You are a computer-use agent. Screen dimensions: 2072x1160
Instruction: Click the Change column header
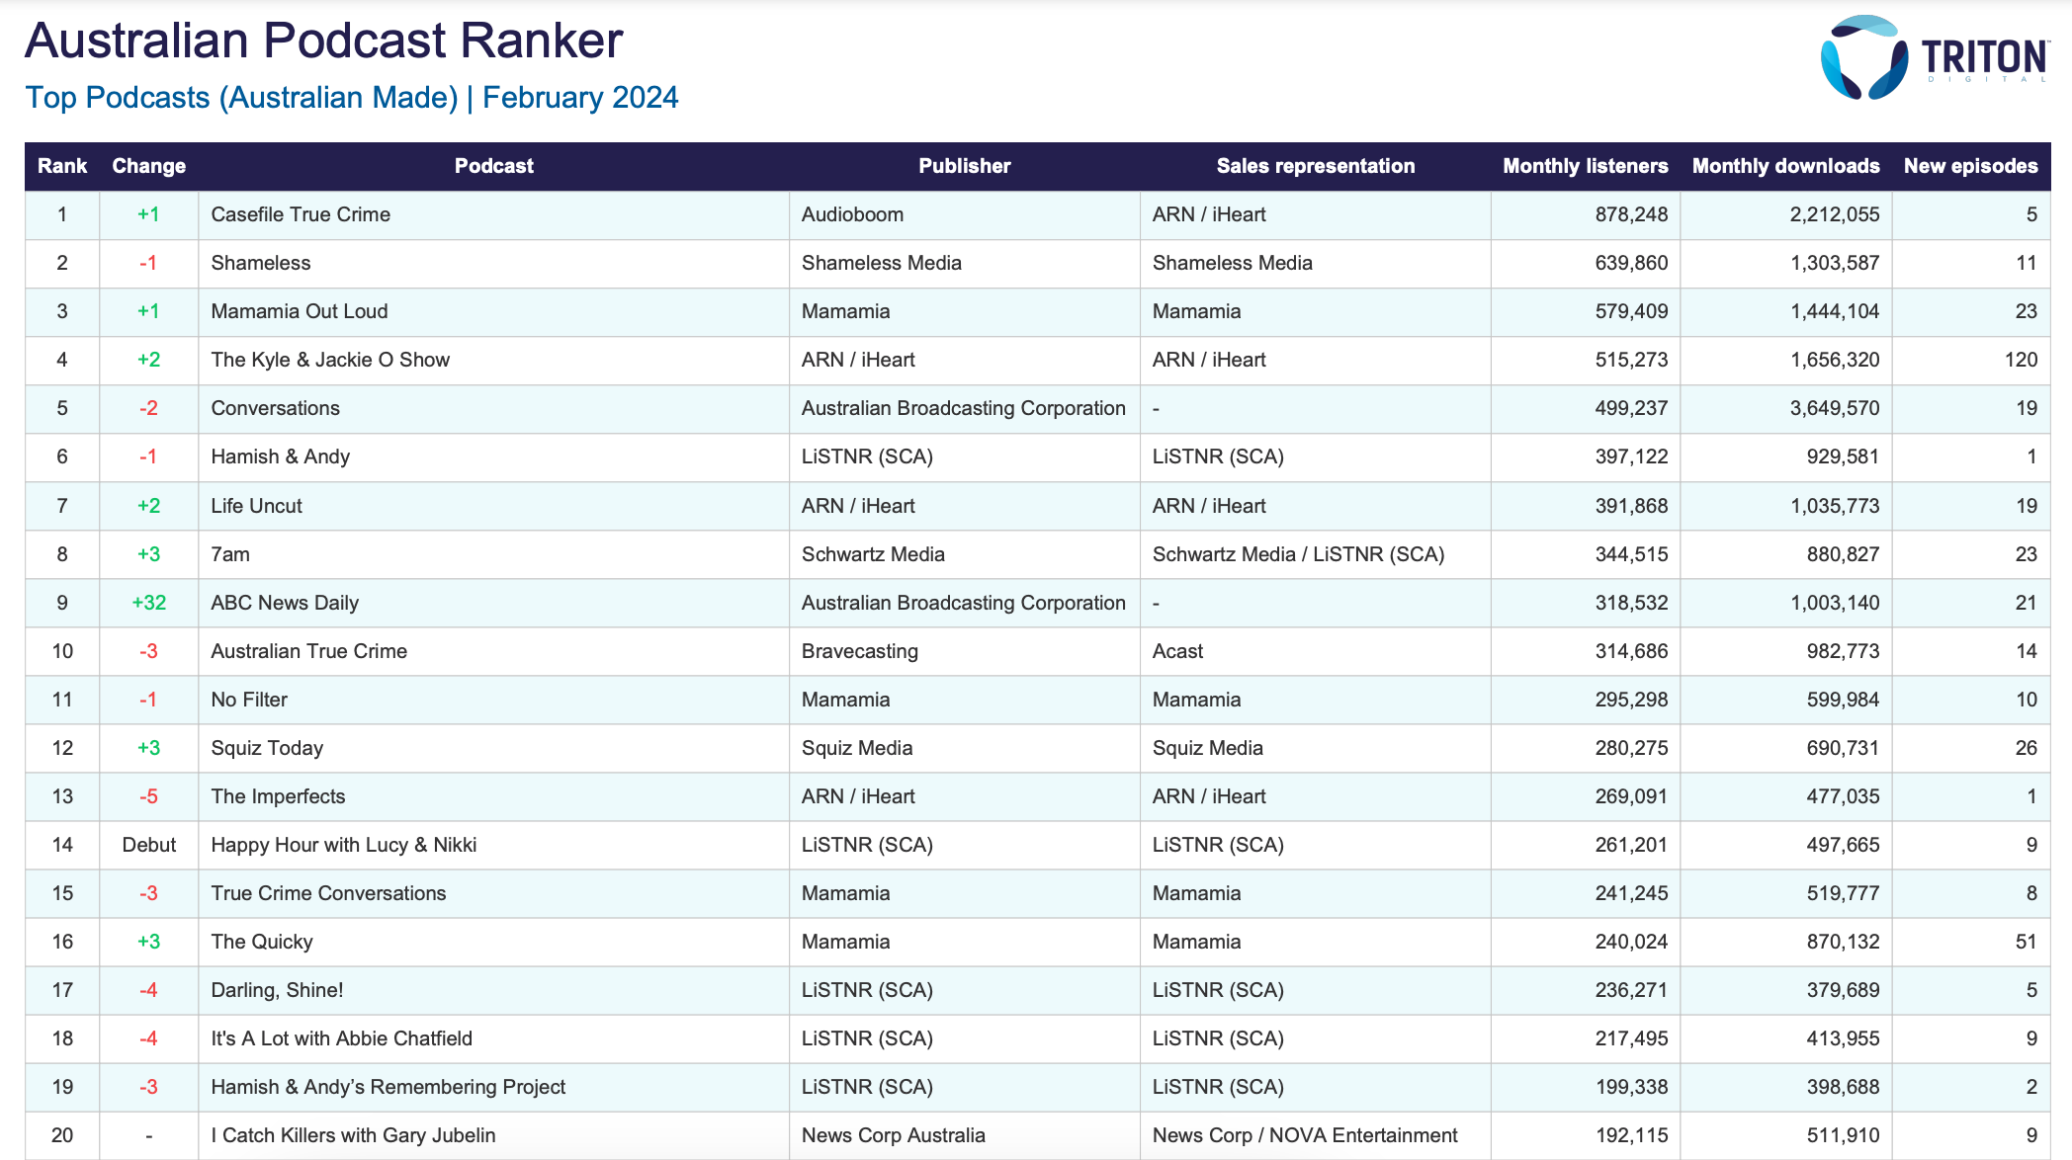click(x=149, y=166)
